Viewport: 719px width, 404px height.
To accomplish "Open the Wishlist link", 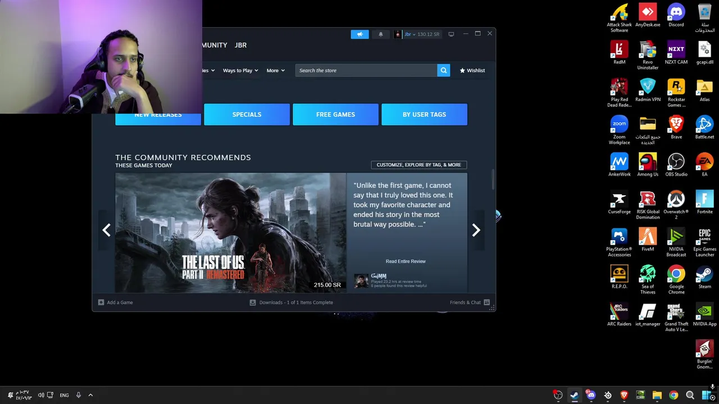I will (472, 70).
